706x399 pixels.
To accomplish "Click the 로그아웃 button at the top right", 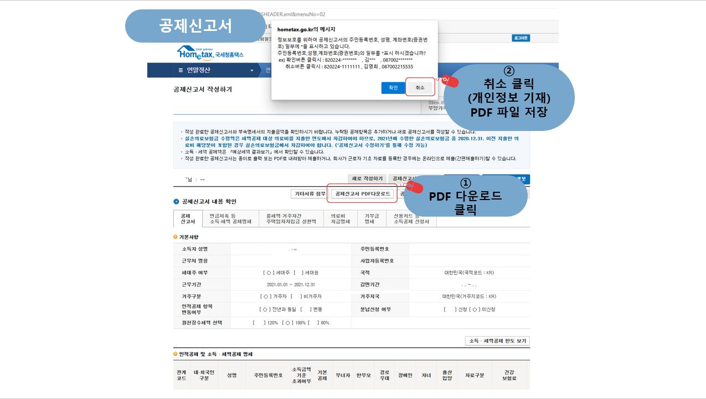I will point(521,38).
